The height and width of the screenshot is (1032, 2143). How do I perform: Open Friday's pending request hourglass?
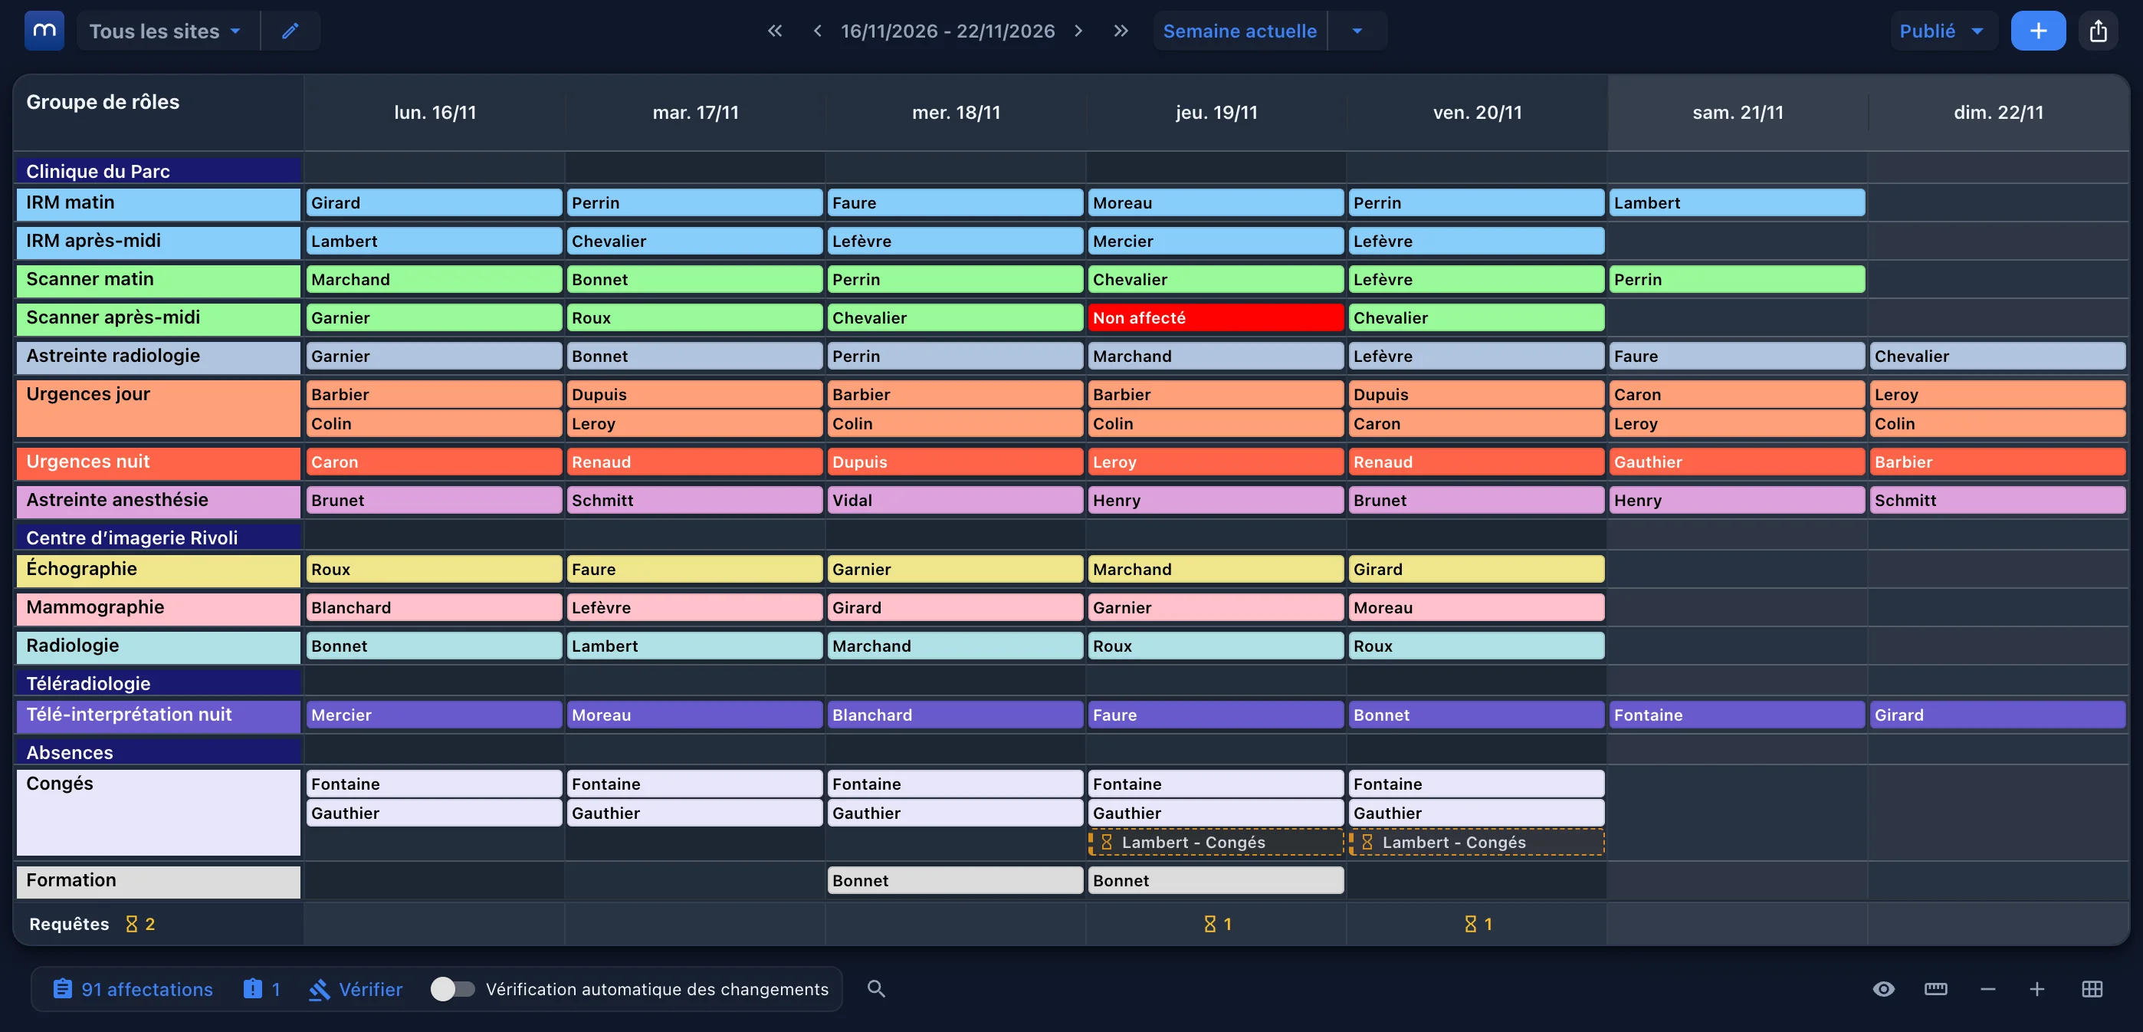click(x=1478, y=924)
